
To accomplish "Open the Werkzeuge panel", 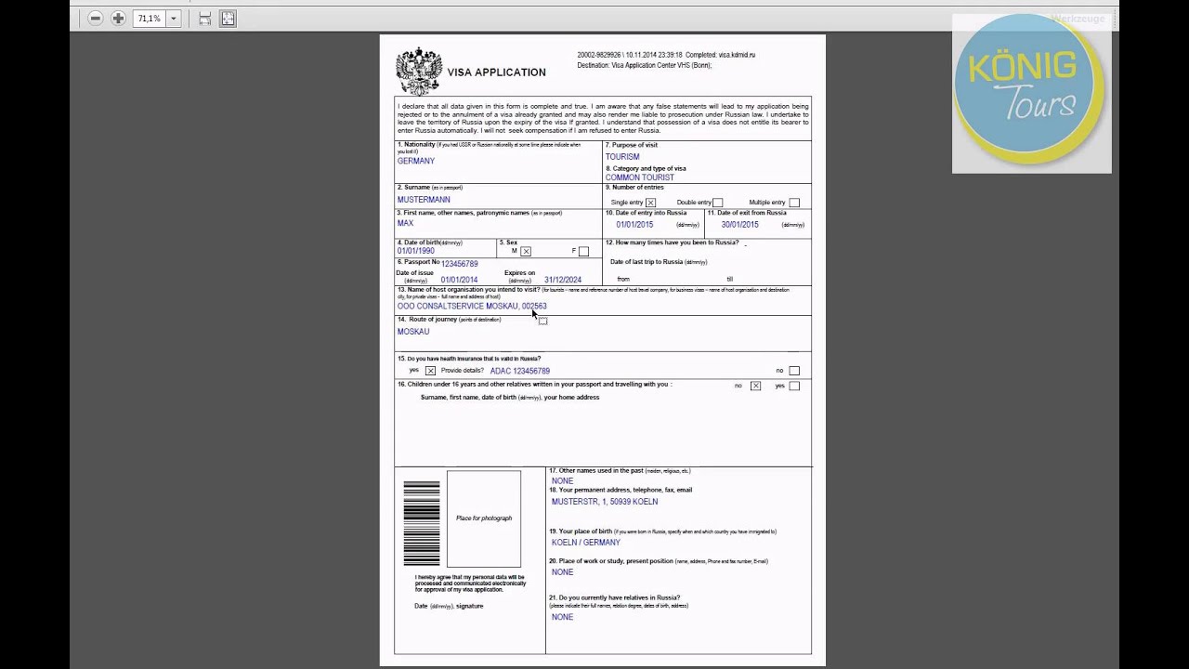I will [x=1078, y=19].
